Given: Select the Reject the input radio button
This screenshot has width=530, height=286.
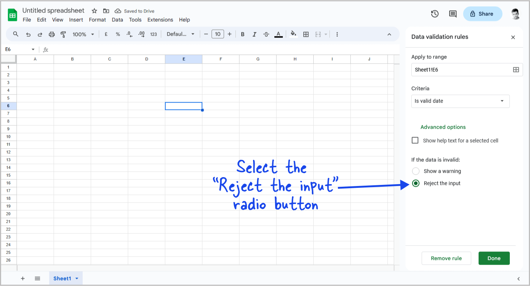Looking at the screenshot, I should coord(415,183).
